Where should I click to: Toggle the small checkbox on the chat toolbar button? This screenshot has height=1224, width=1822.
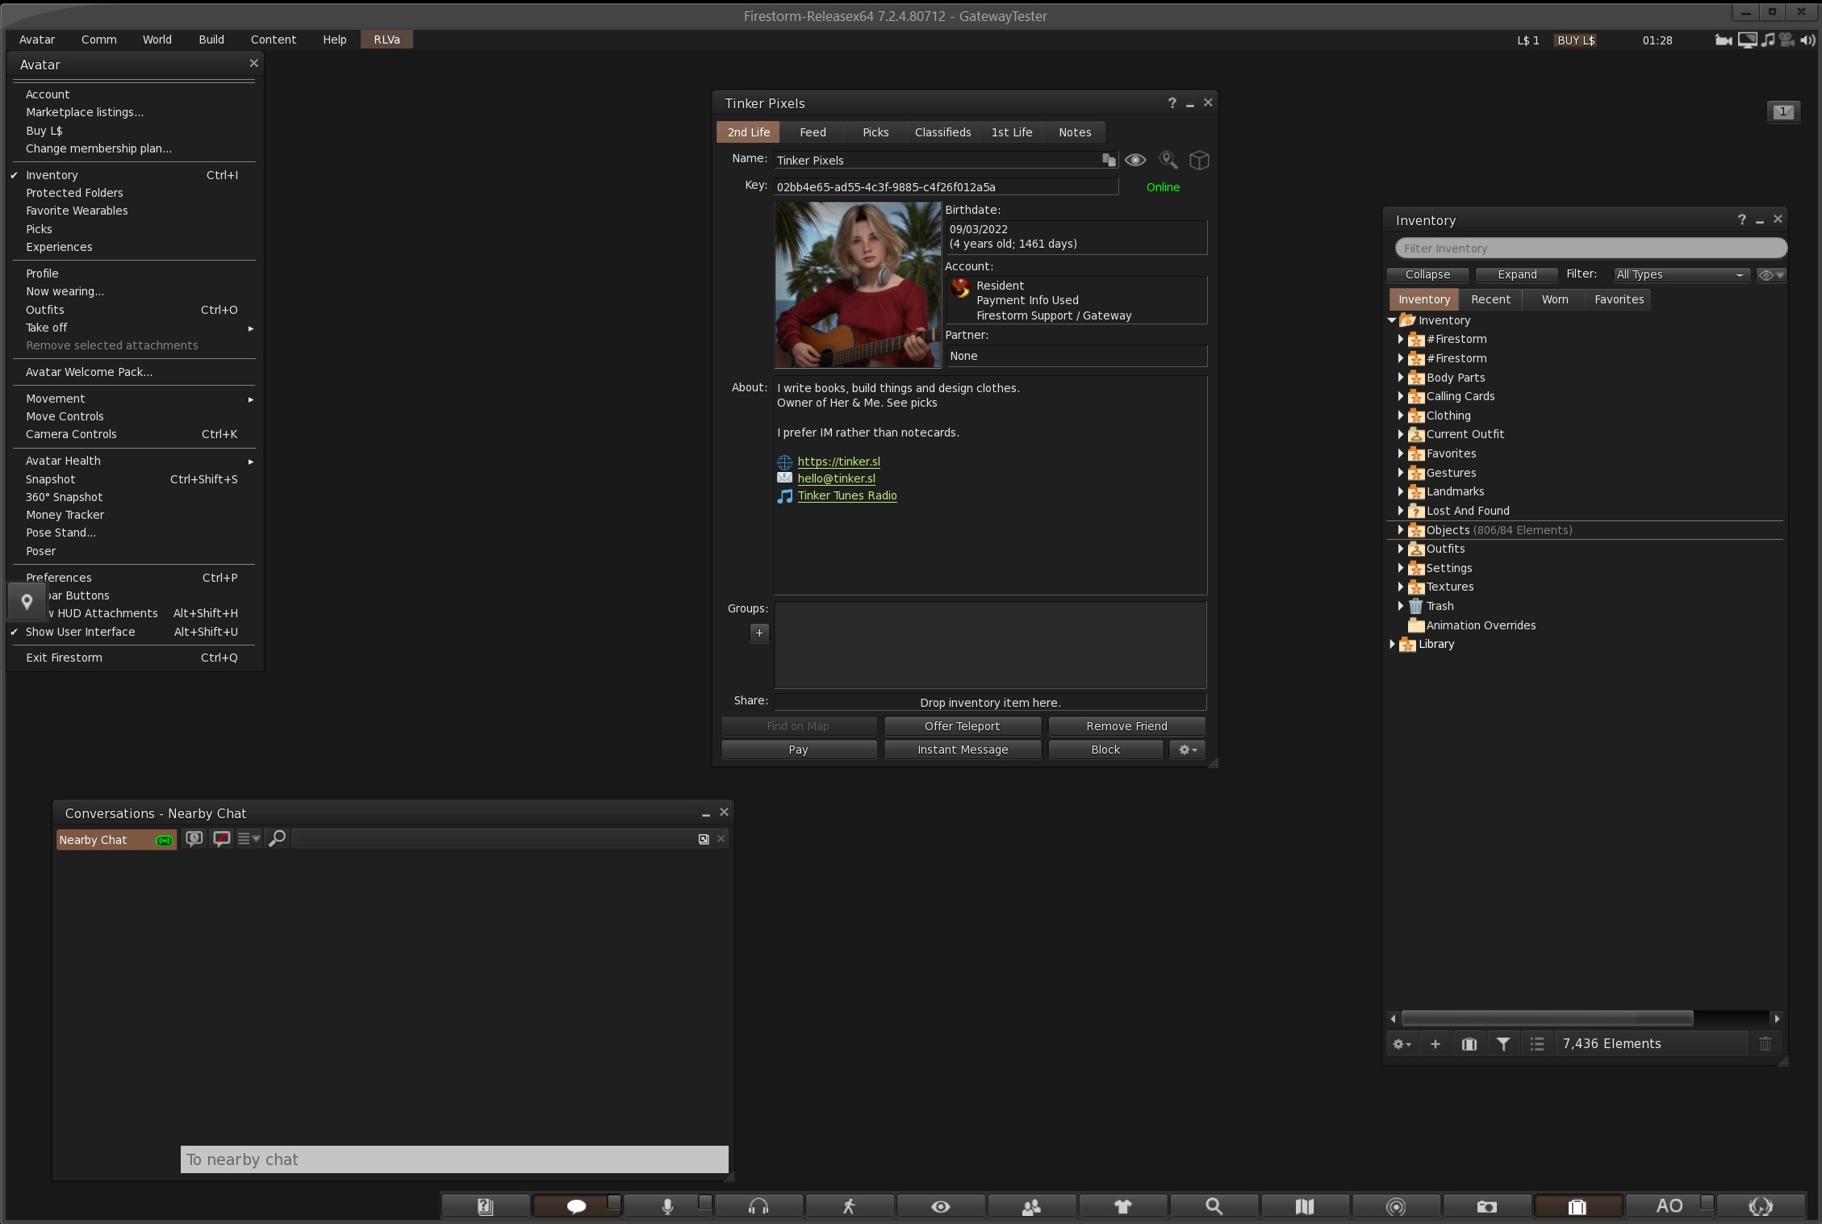[614, 1201]
